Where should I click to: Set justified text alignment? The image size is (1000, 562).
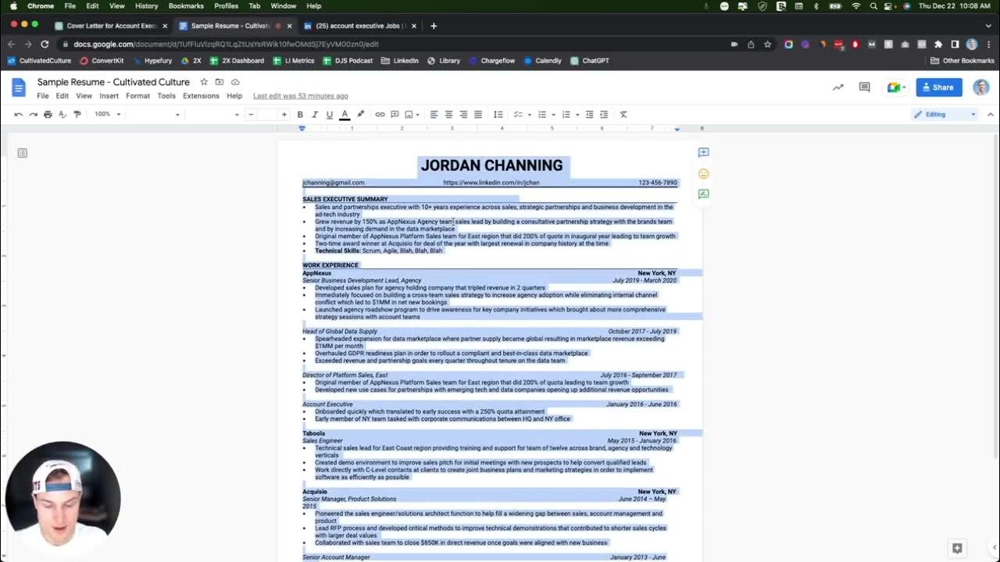coord(478,115)
